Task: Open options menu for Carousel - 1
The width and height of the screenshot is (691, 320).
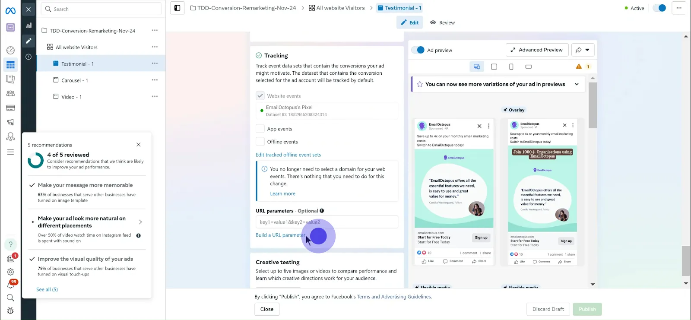Action: point(155,80)
